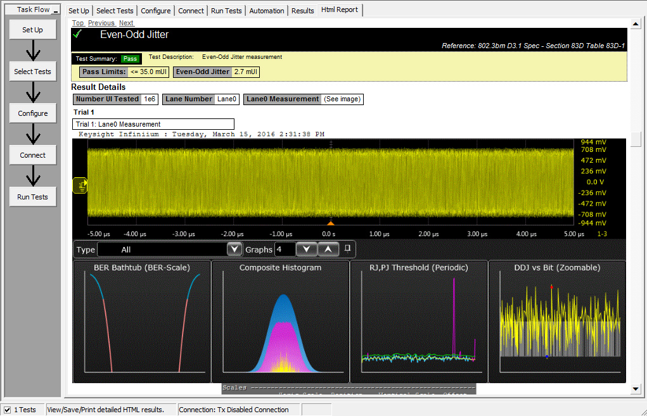647x416 pixels.
Task: Click the orange trigger marker at 0.0 s
Action: pos(330,223)
